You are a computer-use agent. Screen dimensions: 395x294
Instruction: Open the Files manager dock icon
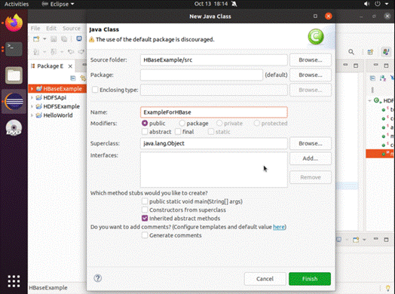tap(14, 75)
